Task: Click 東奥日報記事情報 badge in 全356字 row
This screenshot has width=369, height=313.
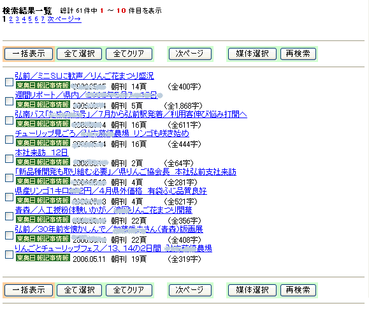Action: [x=43, y=219]
